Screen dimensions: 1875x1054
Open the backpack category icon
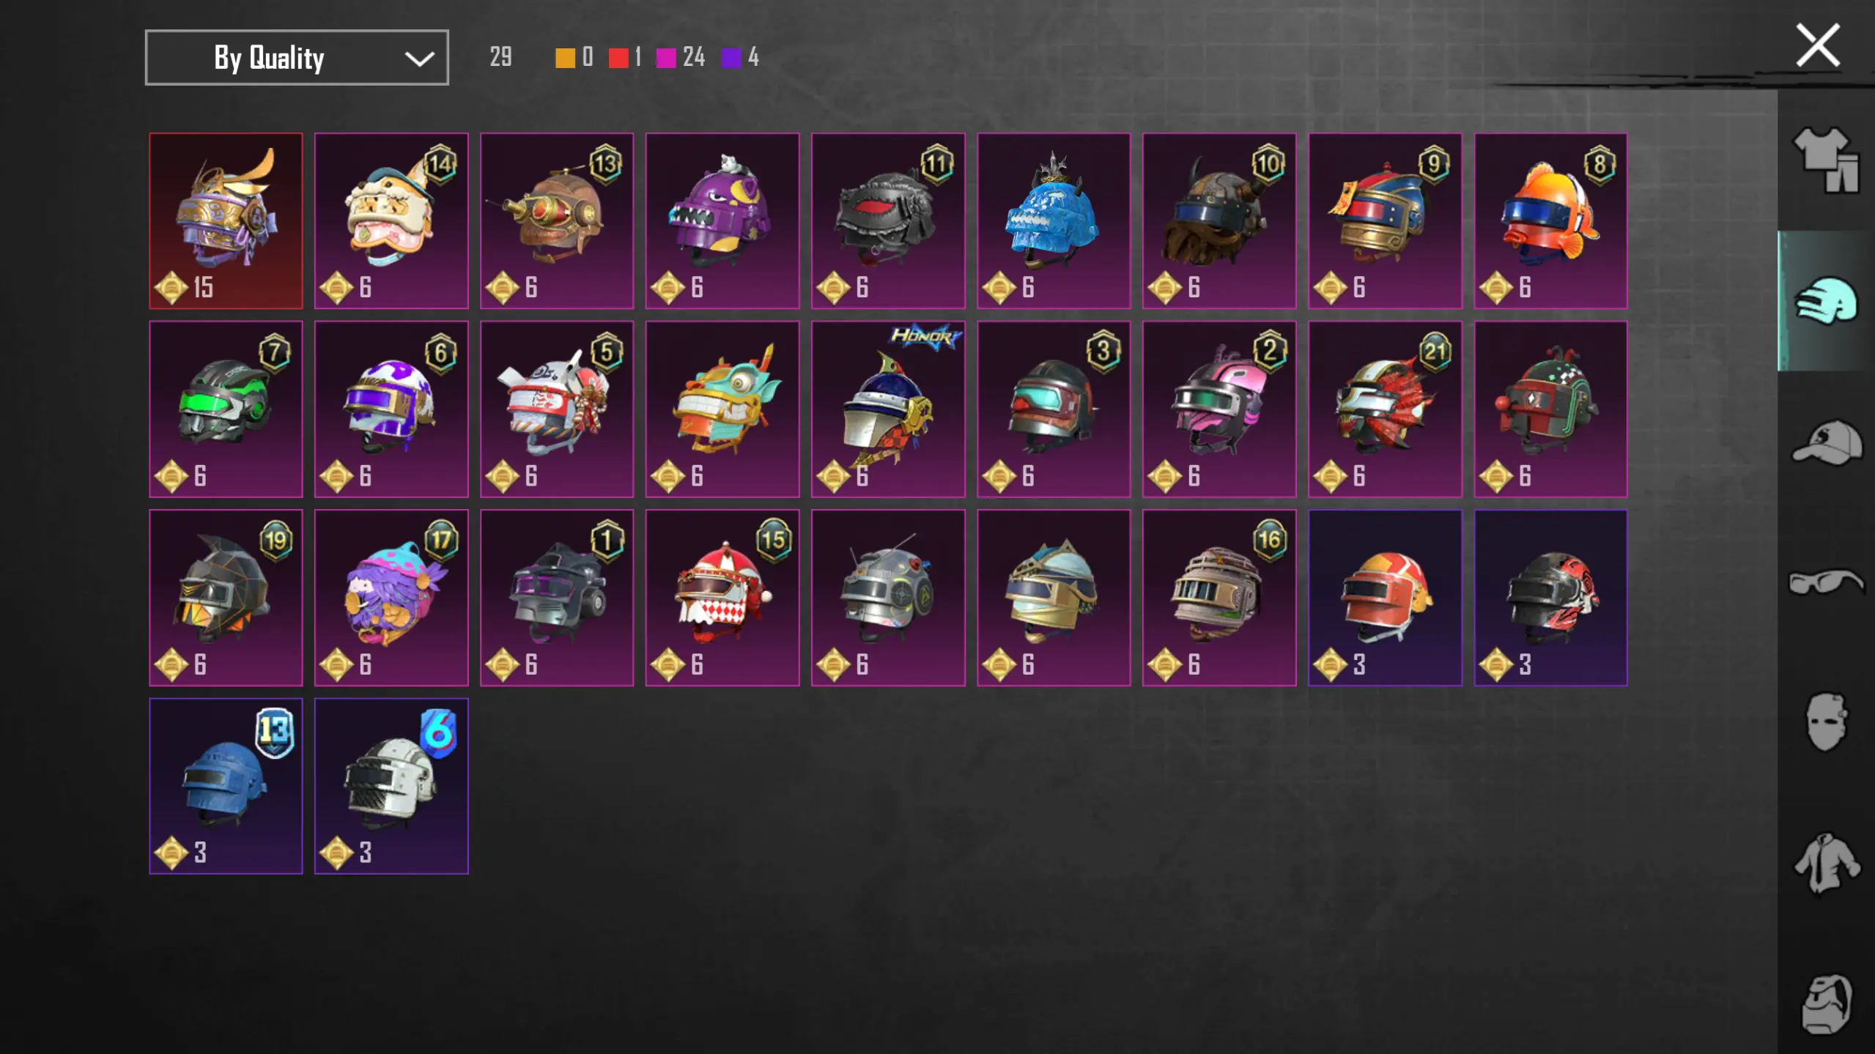tap(1827, 1003)
